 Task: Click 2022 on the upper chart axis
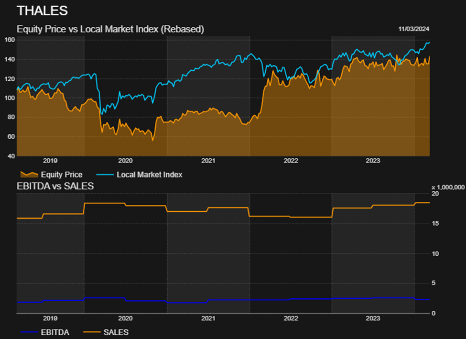pos(291,161)
